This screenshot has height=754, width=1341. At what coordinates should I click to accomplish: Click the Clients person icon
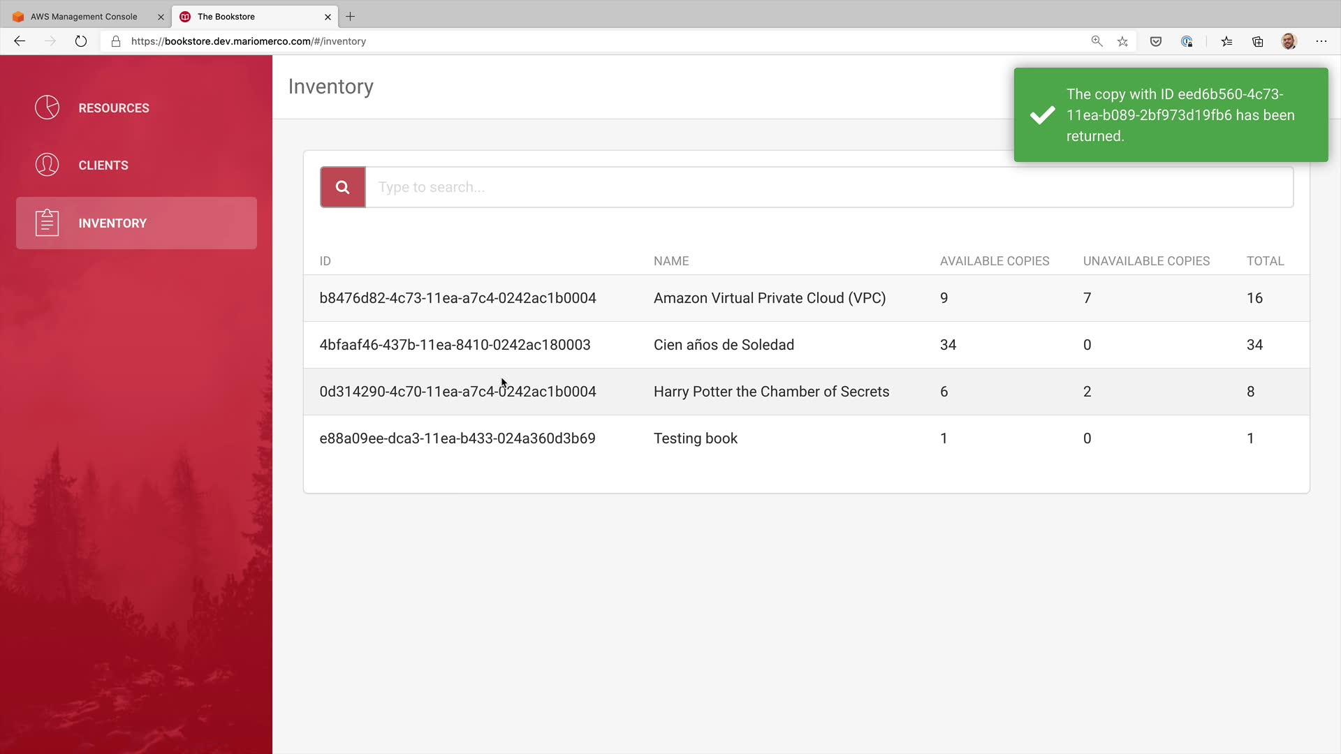coord(47,165)
